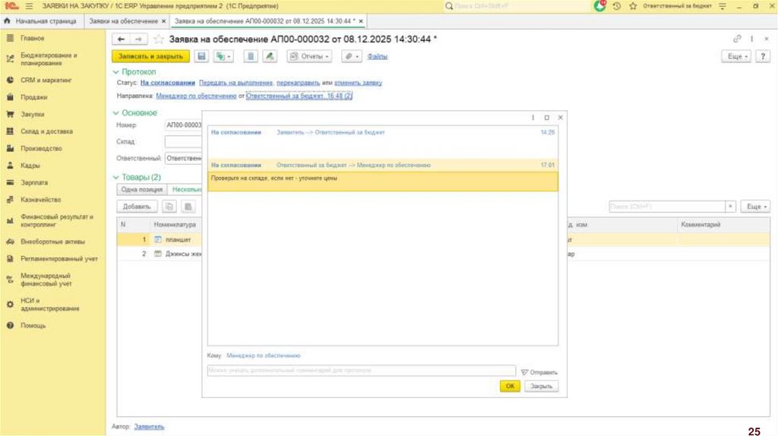The height and width of the screenshot is (436, 778).
Task: Open Кадры section in sidebar
Action: click(x=30, y=166)
